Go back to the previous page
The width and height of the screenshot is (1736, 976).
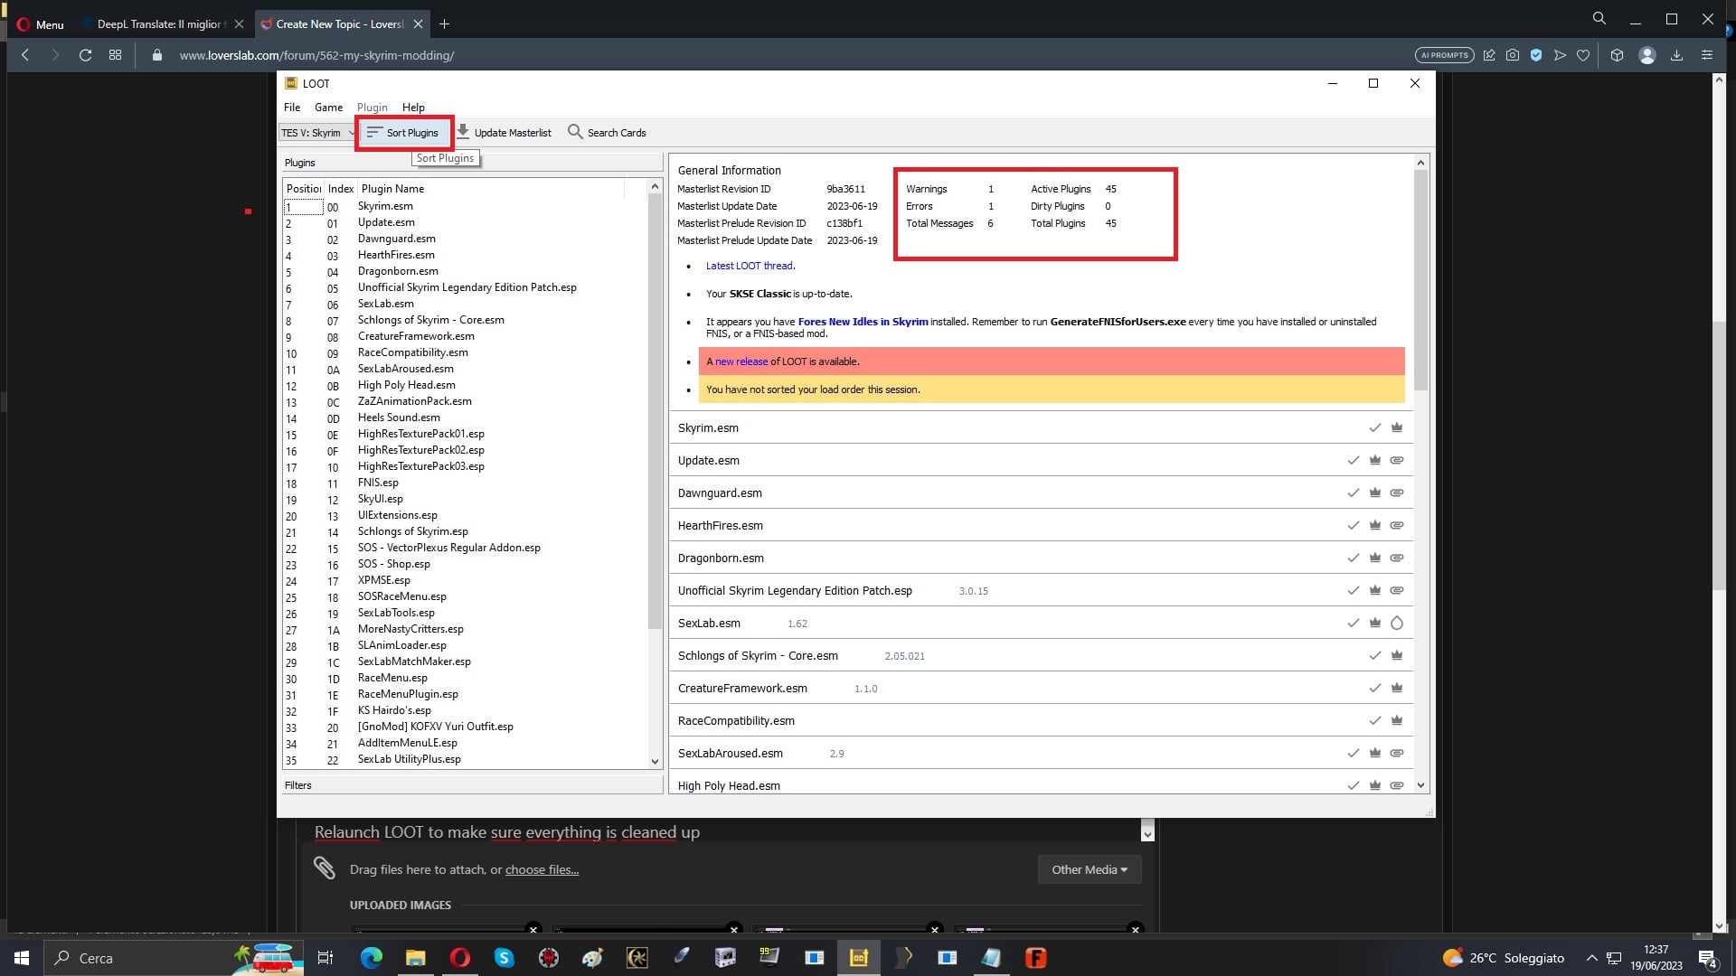click(25, 55)
